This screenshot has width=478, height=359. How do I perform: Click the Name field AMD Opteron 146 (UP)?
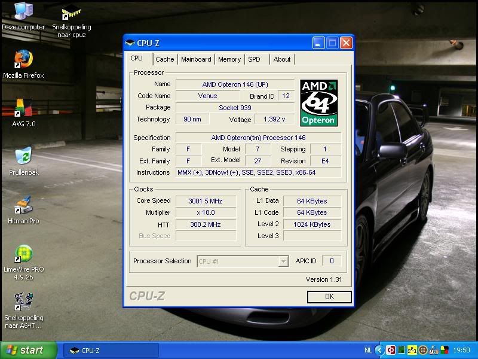click(x=235, y=84)
